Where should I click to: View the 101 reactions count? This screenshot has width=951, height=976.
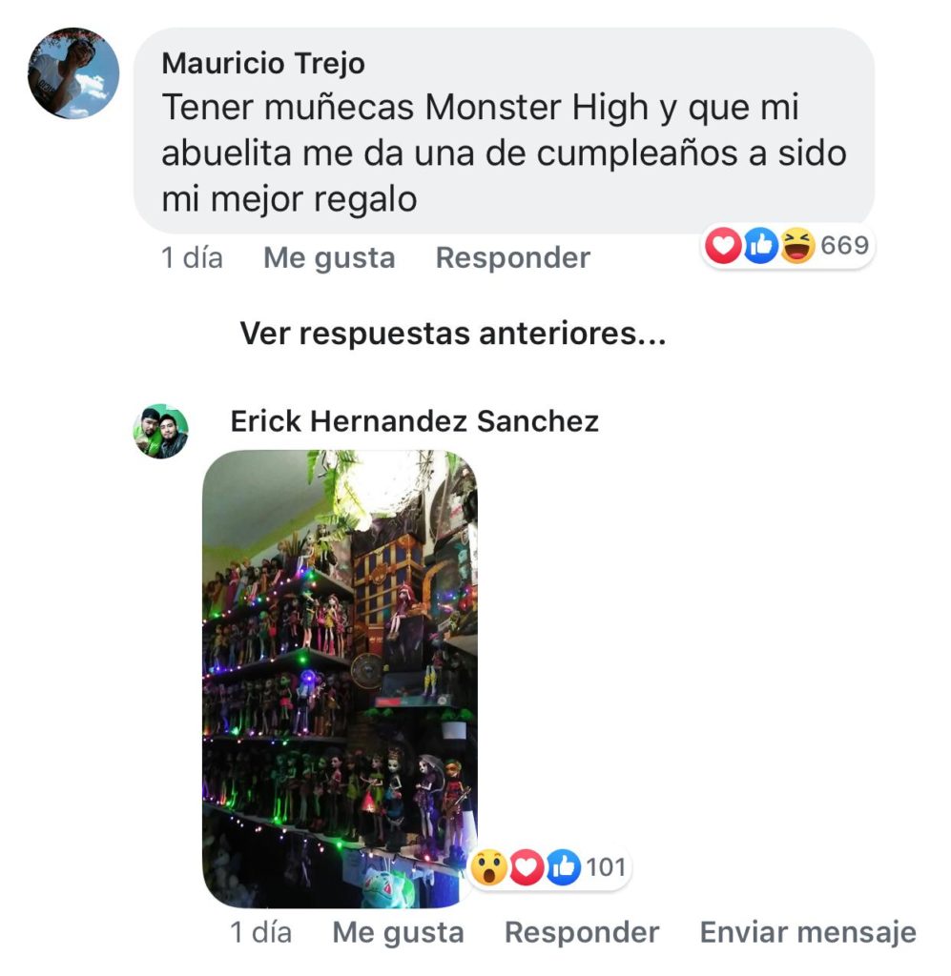click(606, 867)
